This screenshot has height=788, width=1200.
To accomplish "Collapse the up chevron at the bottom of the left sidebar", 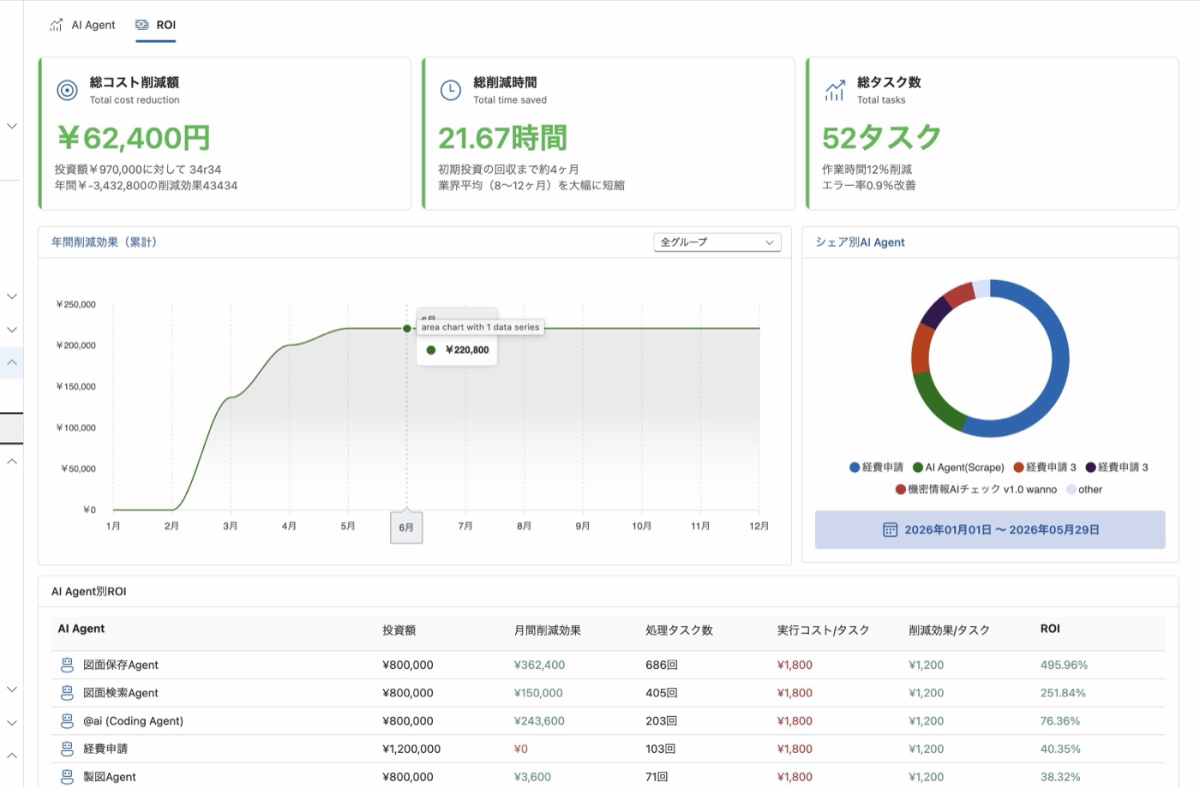I will [12, 755].
